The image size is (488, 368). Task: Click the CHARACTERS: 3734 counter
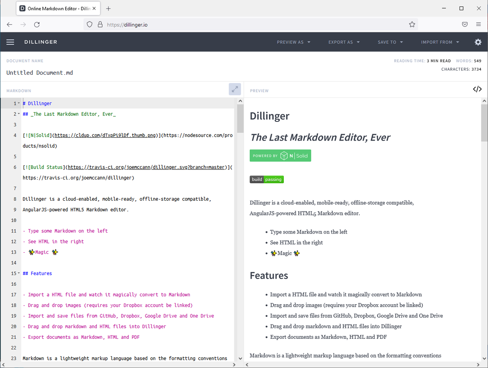461,69
